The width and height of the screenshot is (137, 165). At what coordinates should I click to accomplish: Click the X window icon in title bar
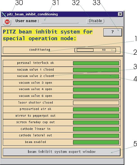pyautogui.click(x=4, y=14)
